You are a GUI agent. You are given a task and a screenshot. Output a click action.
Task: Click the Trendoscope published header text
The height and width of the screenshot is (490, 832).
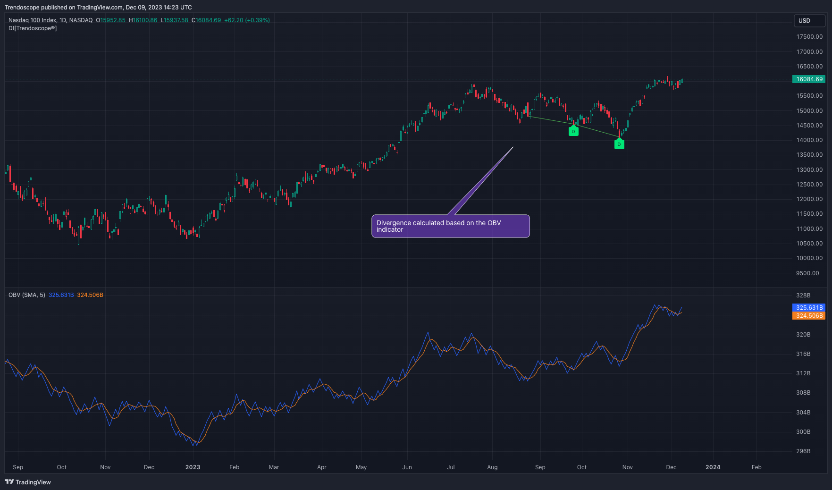(98, 7)
